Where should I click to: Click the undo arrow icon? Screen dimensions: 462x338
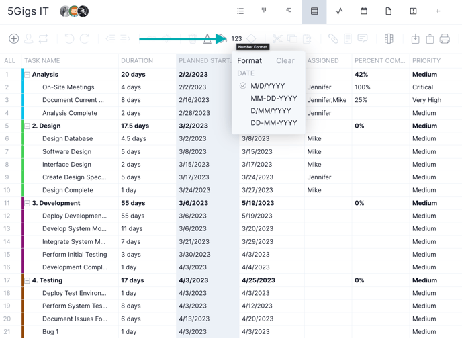[69, 38]
